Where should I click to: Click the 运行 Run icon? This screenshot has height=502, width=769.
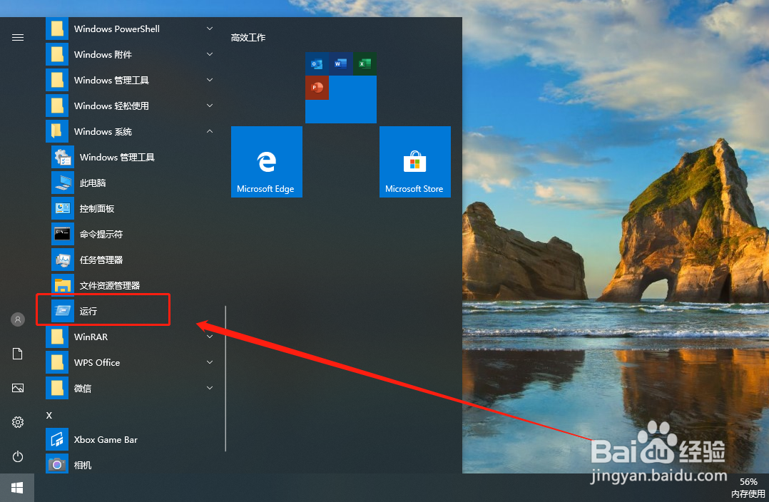tap(63, 311)
